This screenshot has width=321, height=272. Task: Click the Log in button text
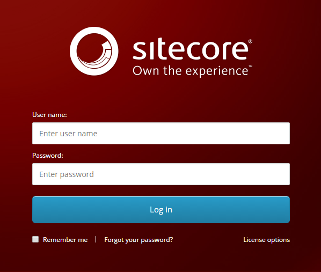tap(161, 210)
